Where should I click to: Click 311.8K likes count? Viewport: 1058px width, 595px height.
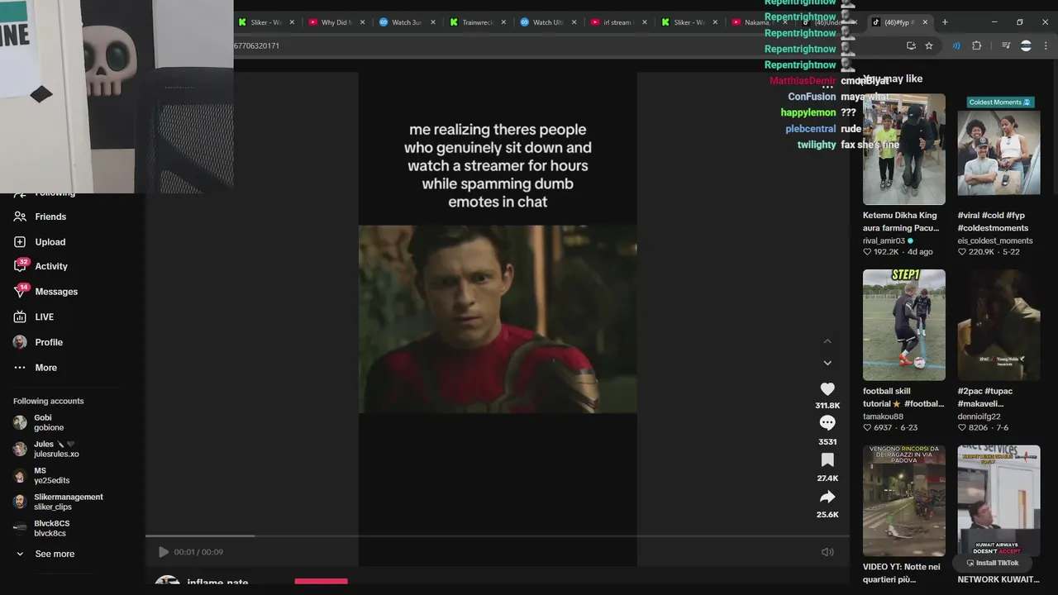coord(827,406)
